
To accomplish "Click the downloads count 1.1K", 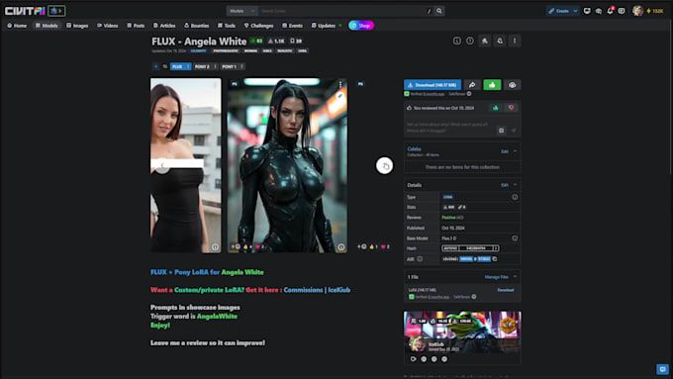I will coord(276,42).
